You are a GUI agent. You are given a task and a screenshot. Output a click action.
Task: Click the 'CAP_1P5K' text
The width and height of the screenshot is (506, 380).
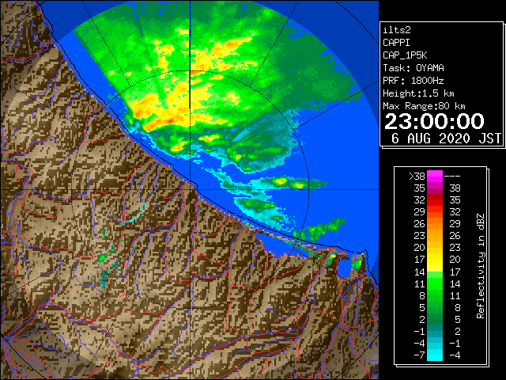(405, 55)
